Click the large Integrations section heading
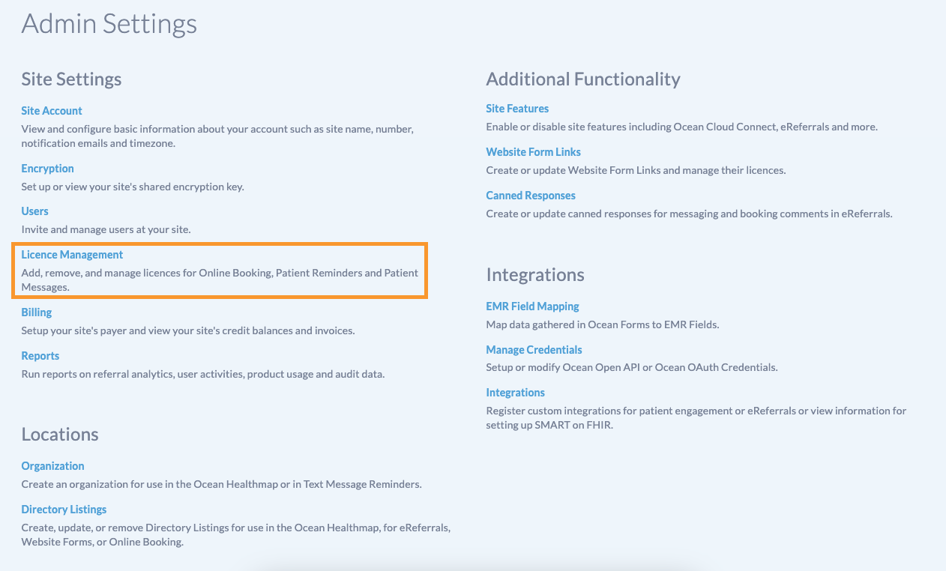946x571 pixels. (x=535, y=275)
